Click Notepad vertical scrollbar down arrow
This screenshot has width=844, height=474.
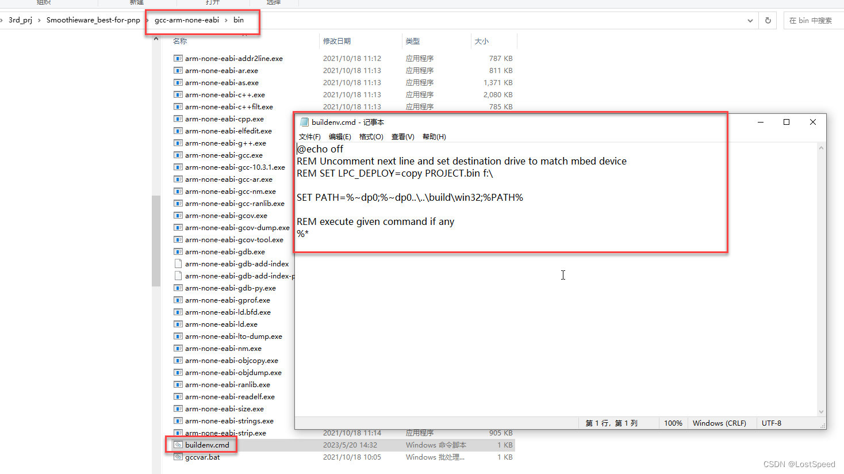821,412
